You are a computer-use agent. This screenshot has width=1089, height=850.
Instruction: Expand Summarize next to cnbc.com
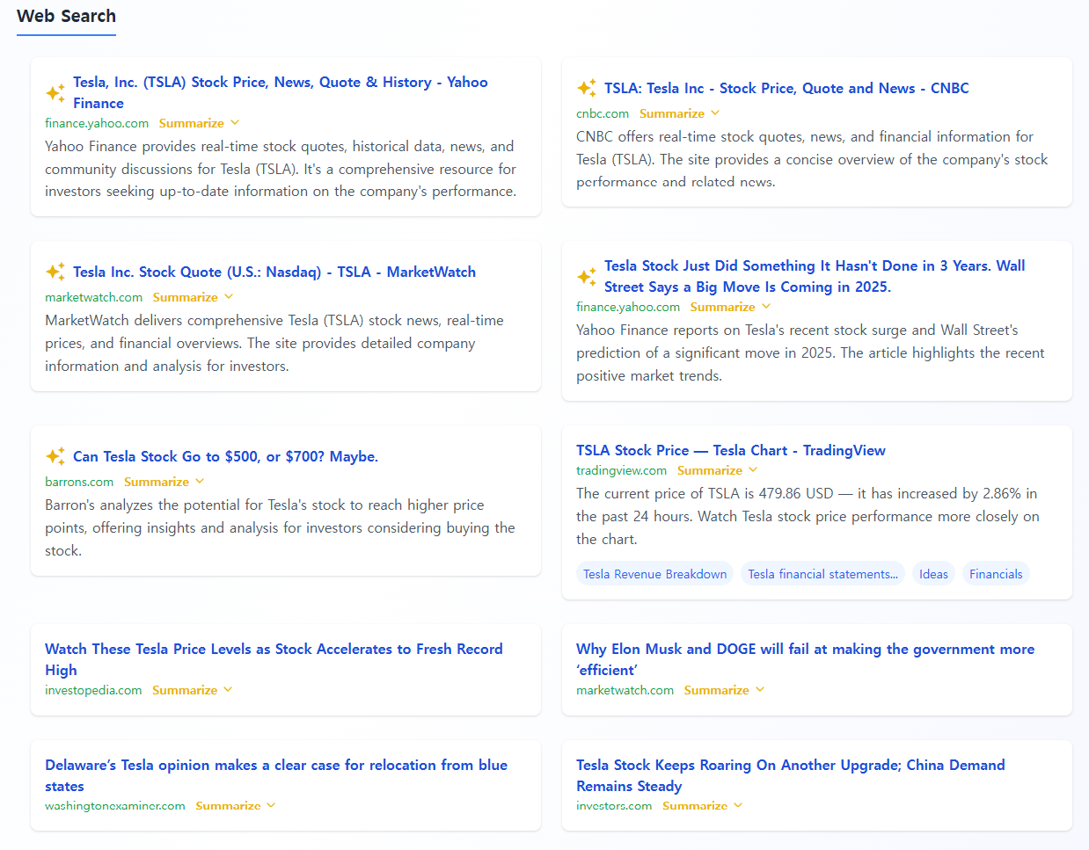pos(679,113)
